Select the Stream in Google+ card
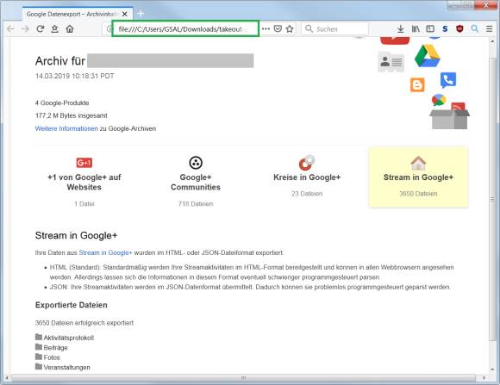This screenshot has width=500, height=385. (418, 177)
